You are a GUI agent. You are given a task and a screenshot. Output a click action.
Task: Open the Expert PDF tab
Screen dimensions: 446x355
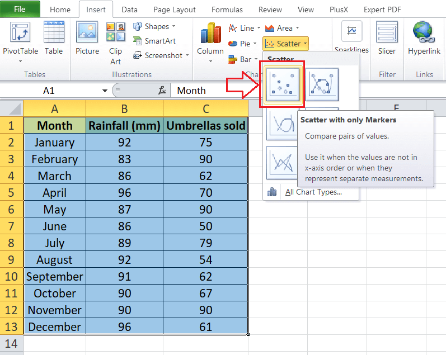click(382, 10)
